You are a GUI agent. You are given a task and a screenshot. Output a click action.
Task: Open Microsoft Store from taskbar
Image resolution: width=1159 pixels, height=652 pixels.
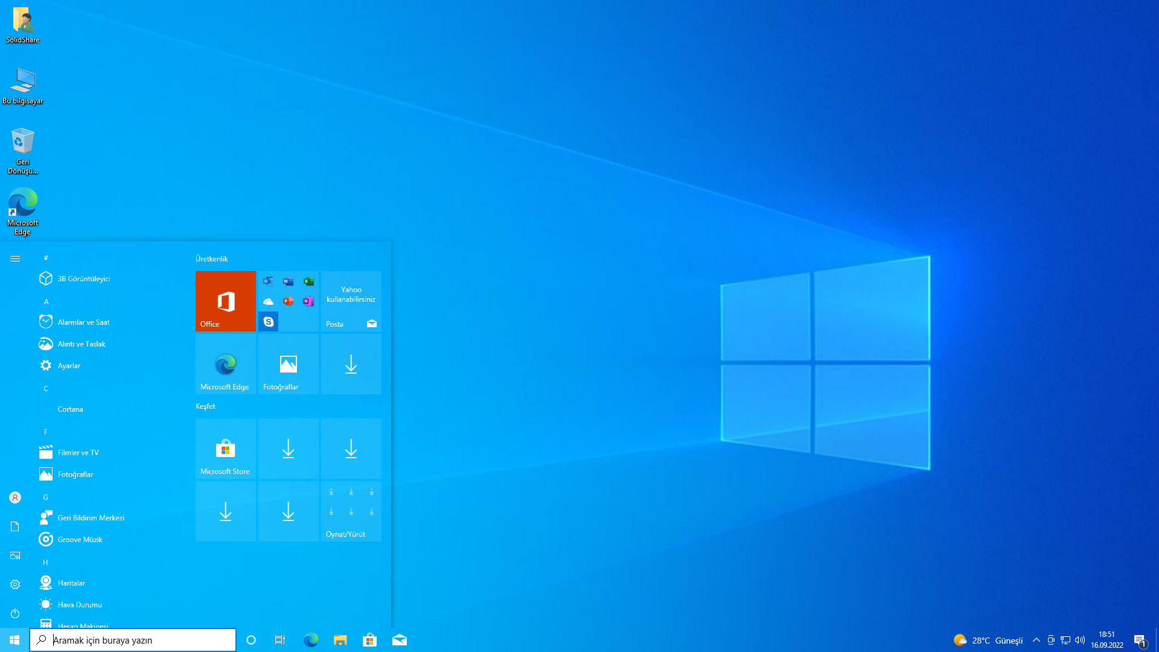coord(369,640)
